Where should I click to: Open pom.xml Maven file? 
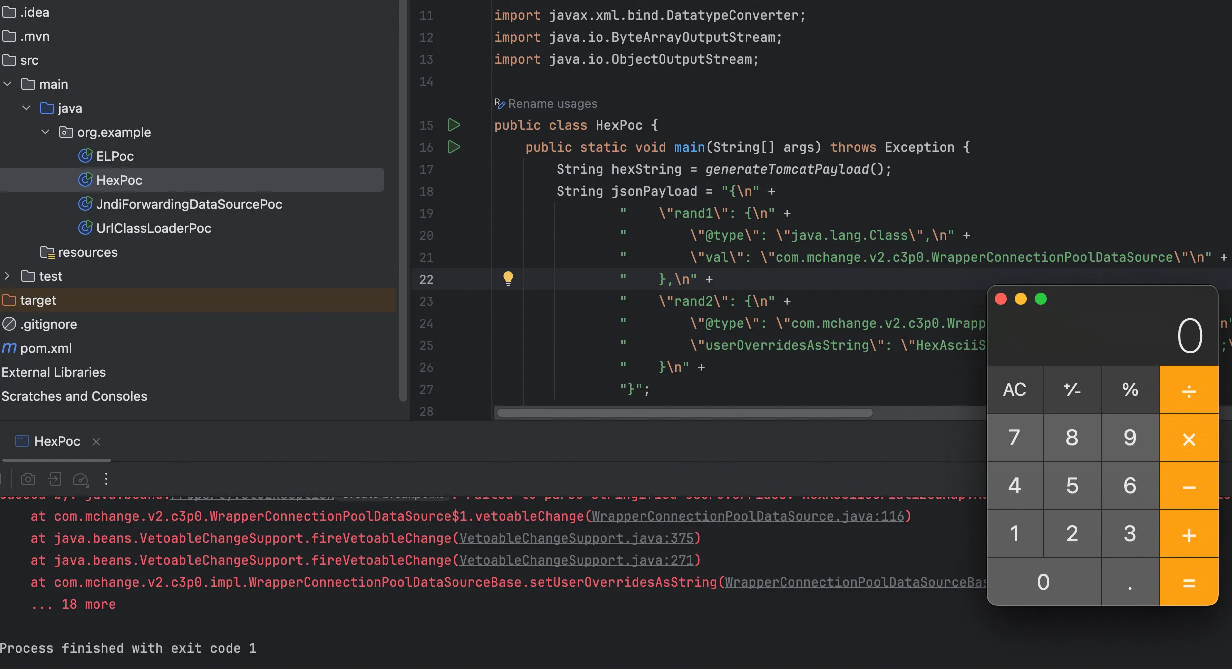(45, 348)
